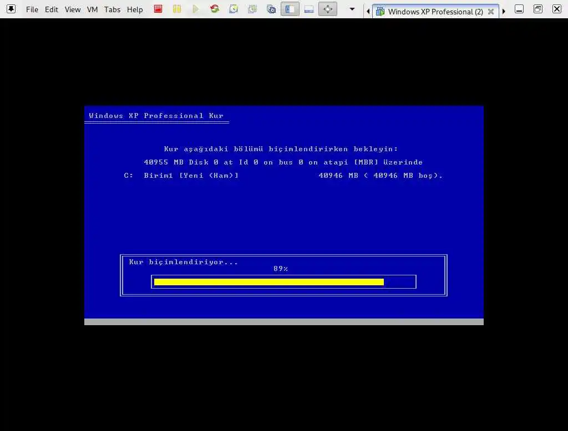Click the yellow formatting progress bar
Viewport: 568px width, 431px height.
click(x=269, y=282)
